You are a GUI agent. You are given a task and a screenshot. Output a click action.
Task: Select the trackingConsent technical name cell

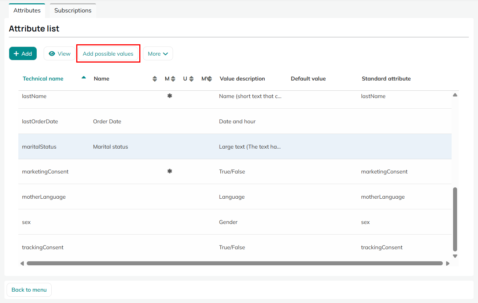click(43, 247)
